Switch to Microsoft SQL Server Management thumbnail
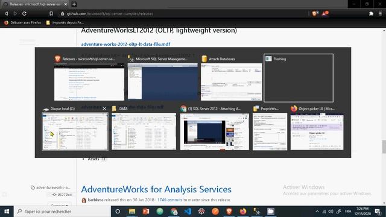This screenshot has width=386, height=217. pos(162,82)
